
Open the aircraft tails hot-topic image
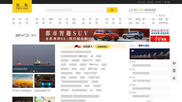click(149, 54)
